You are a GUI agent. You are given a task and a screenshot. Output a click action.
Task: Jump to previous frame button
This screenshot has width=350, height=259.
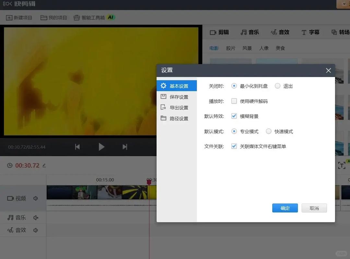point(77,147)
